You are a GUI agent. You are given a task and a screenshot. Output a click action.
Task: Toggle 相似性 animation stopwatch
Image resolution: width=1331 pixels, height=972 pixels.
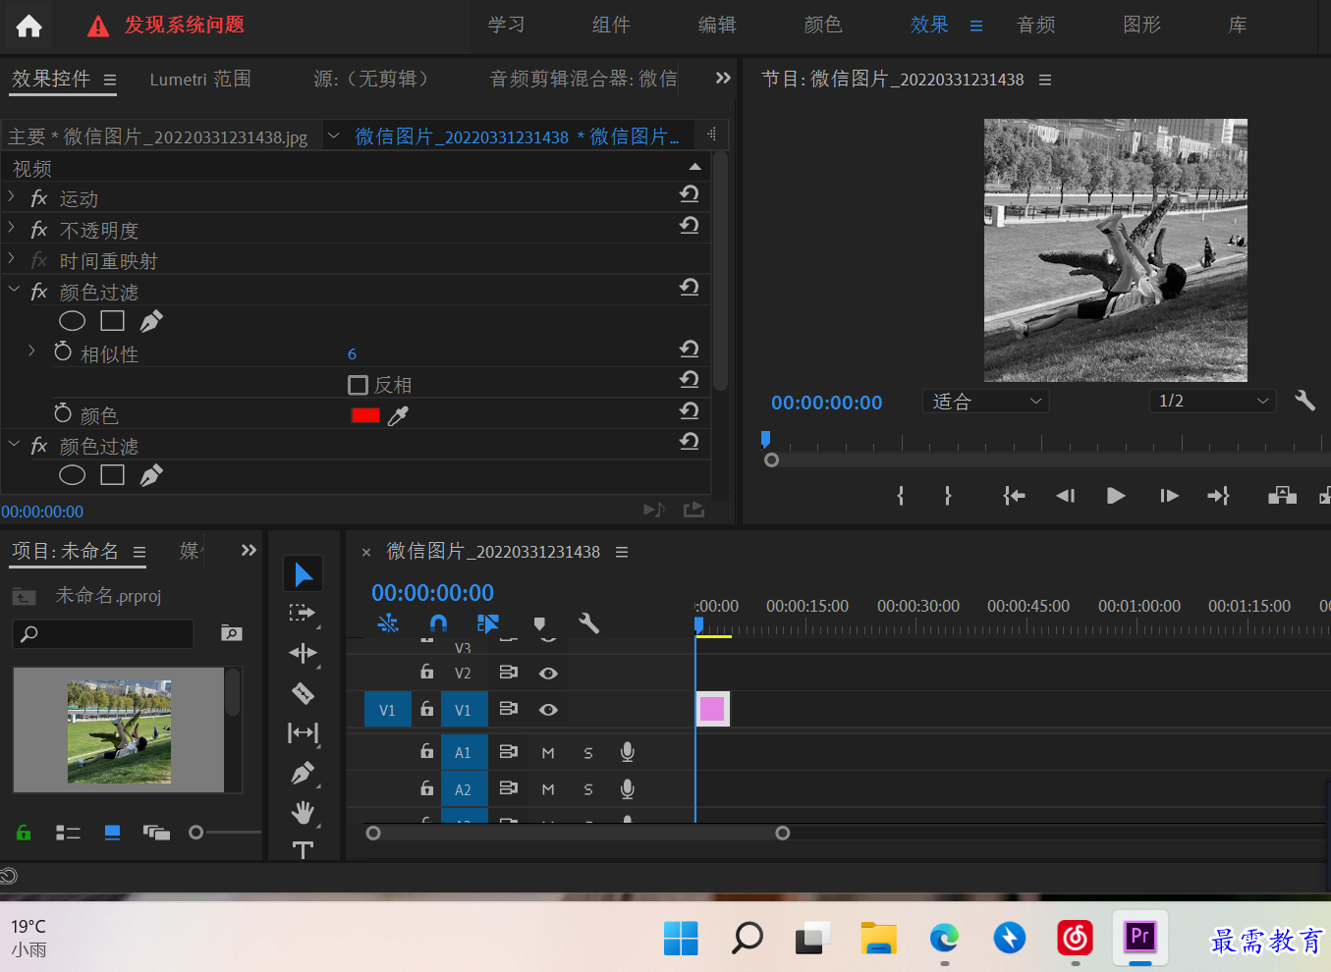63,351
